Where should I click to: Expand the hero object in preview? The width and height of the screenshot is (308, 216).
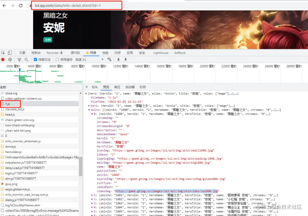click(89, 106)
